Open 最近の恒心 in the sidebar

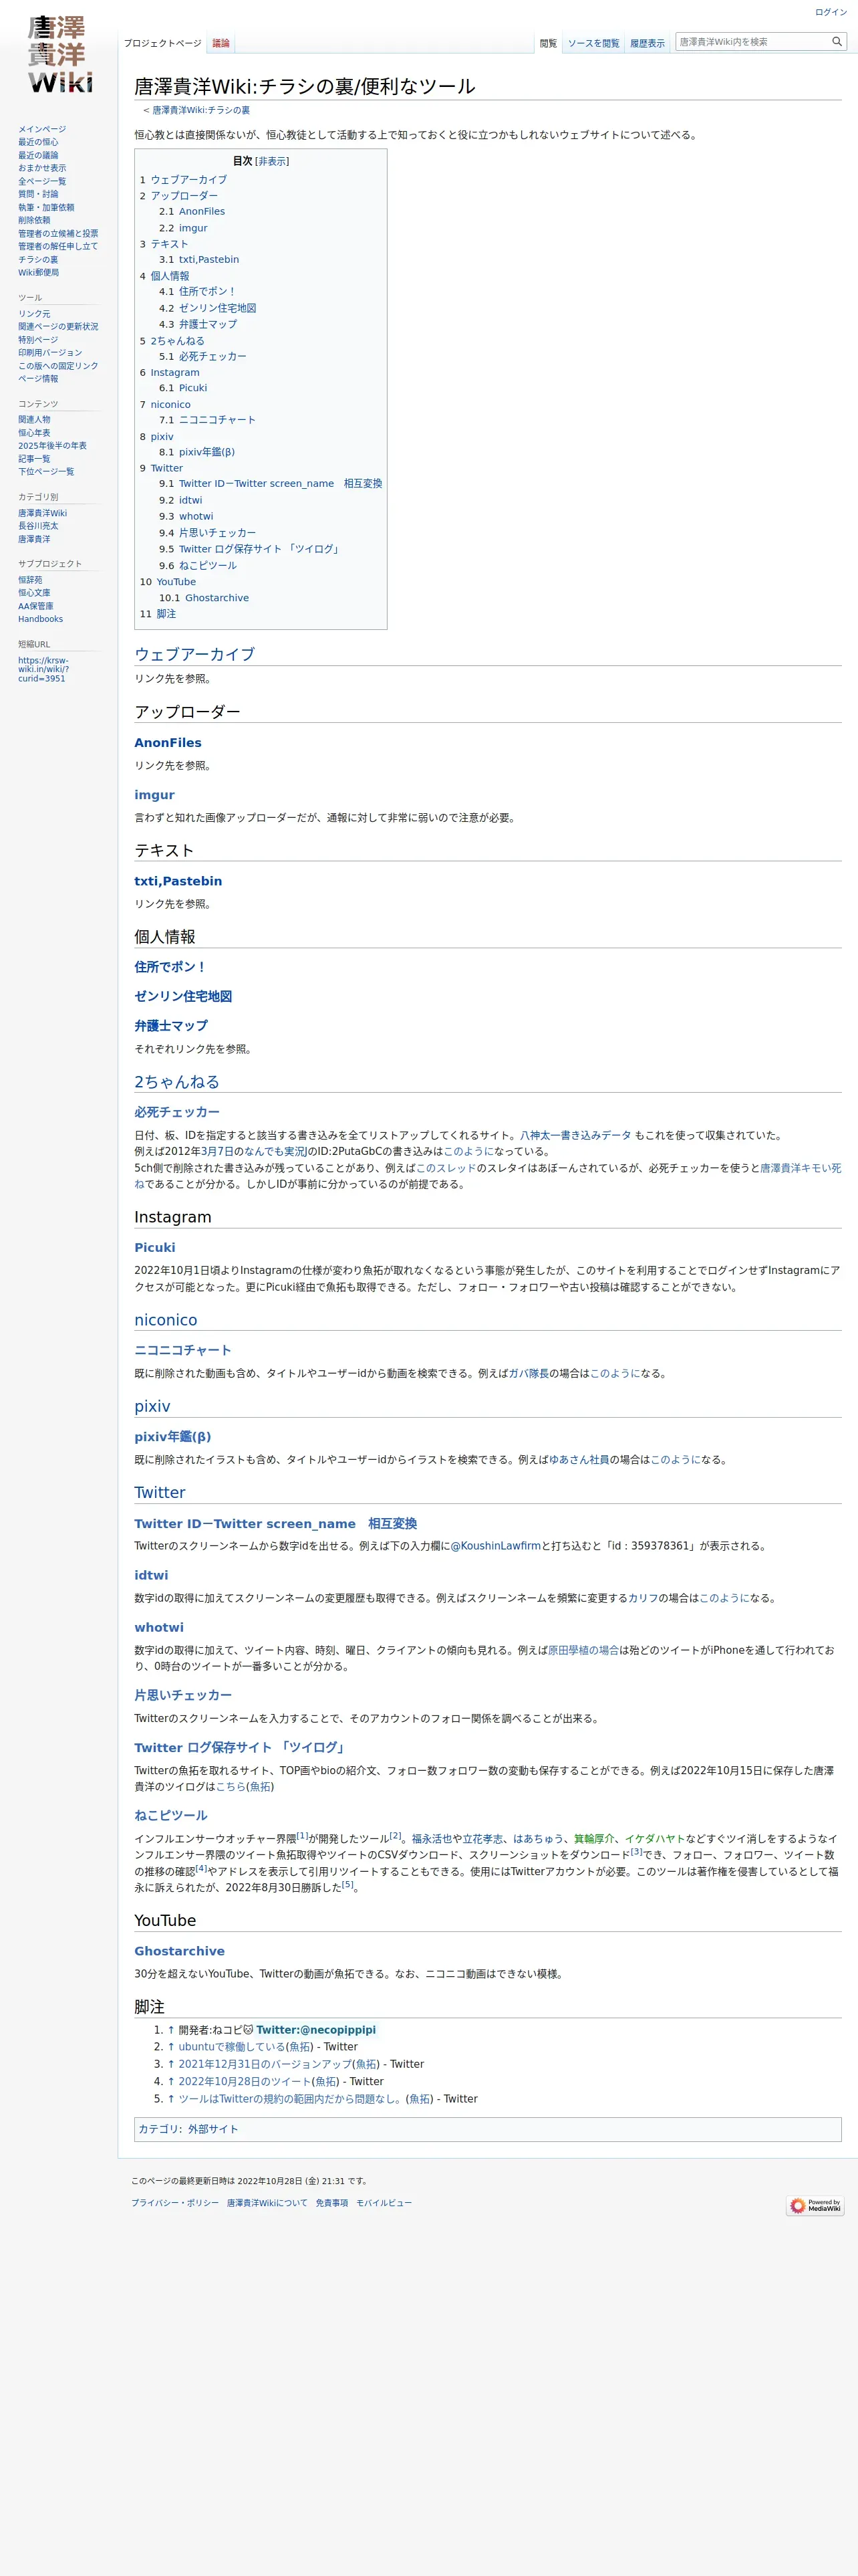pyautogui.click(x=38, y=142)
